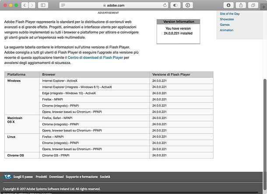Image resolution: width=267 pixels, height=194 pixels.
Task: Open Reader view icon in address bar
Action: pyautogui.click(x=63, y=5)
